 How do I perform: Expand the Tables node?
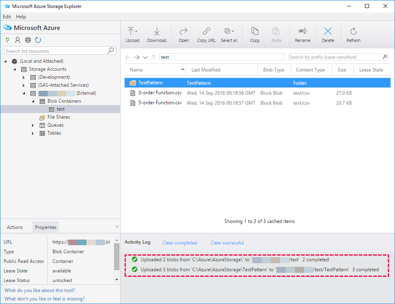33,133
